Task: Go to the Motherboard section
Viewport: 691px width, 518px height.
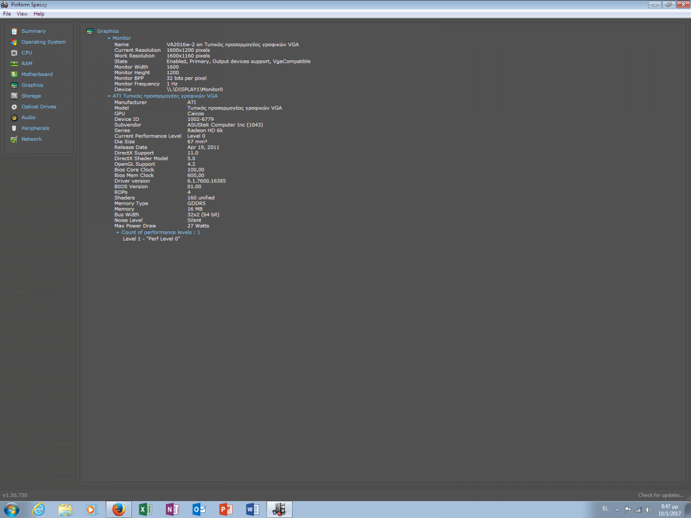Action: tap(37, 74)
